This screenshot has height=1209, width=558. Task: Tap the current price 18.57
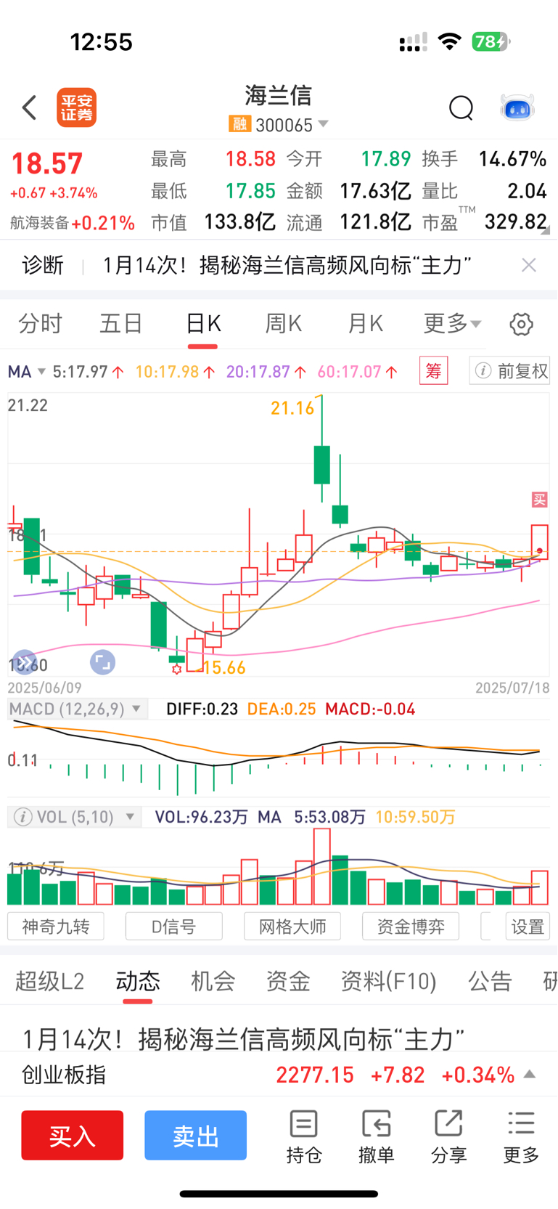pyautogui.click(x=47, y=163)
